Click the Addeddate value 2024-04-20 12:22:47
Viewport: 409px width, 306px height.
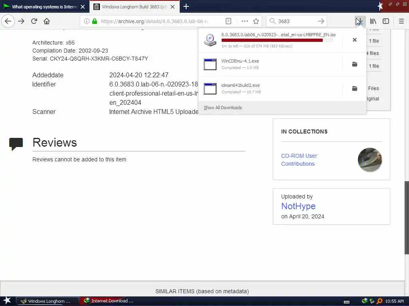pos(139,75)
